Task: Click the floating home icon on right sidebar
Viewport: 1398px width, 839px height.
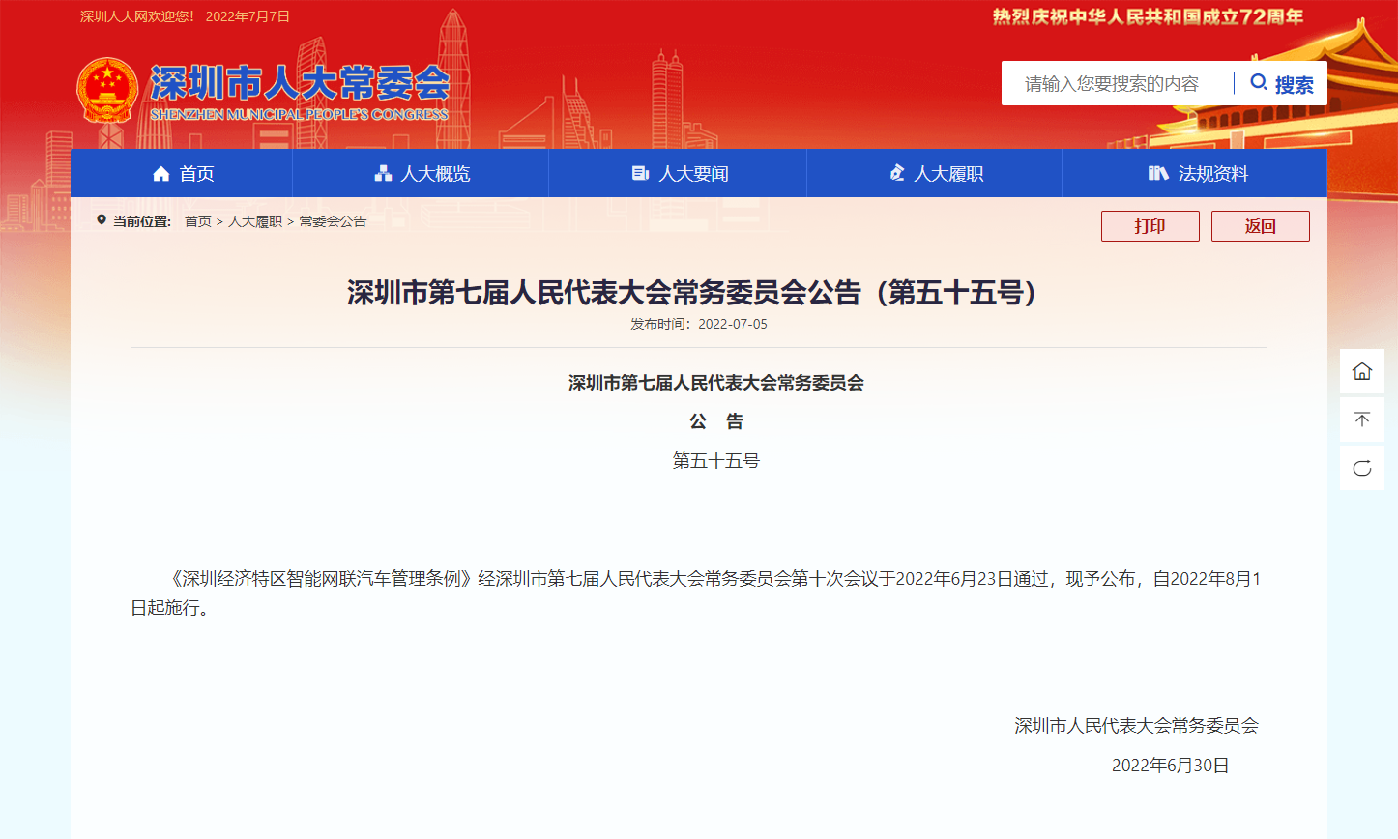Action: 1362,371
